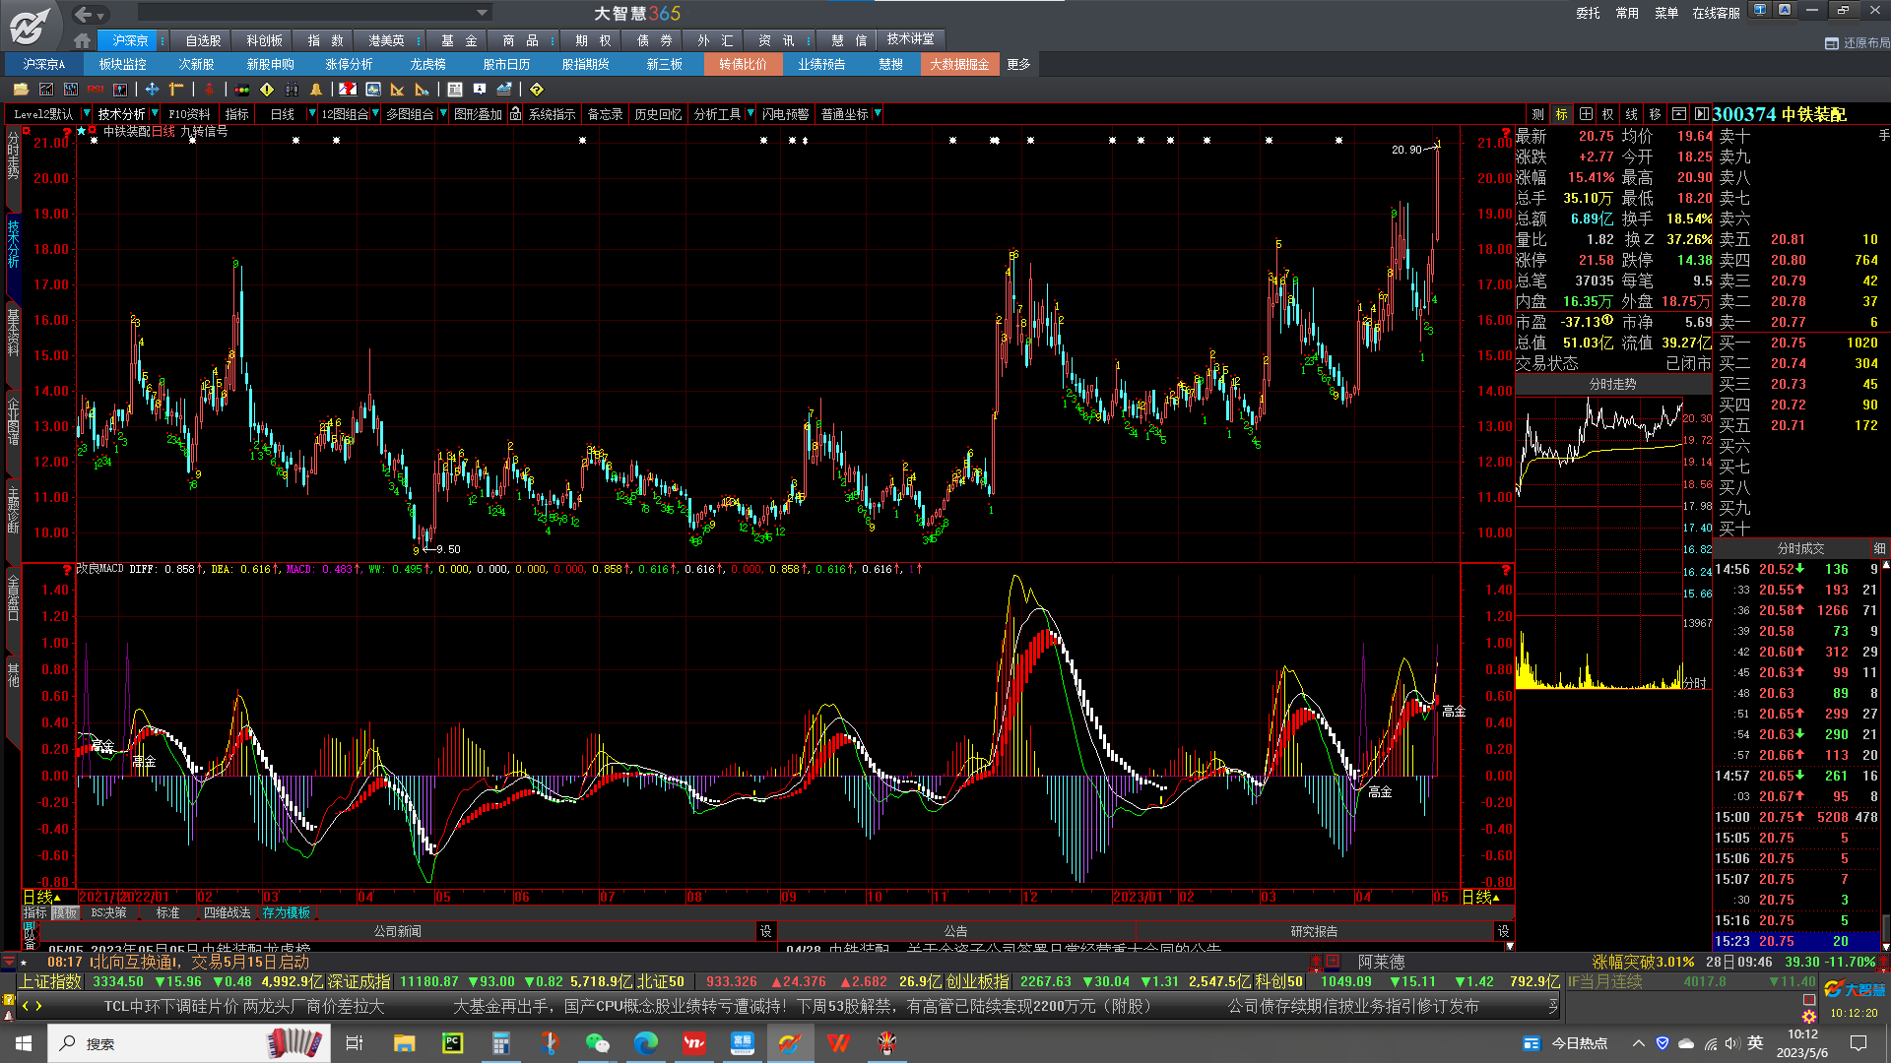Screen dimensions: 1891x1063
Task: Toggle the 权 adjustment button
Action: 1608,114
